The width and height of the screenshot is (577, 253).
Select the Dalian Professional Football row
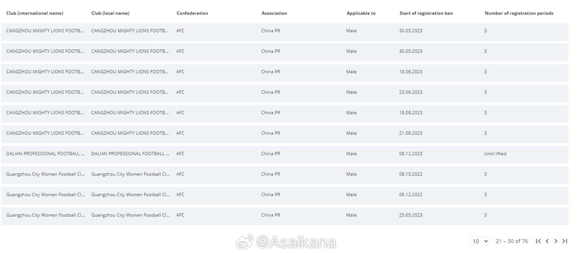(x=285, y=154)
